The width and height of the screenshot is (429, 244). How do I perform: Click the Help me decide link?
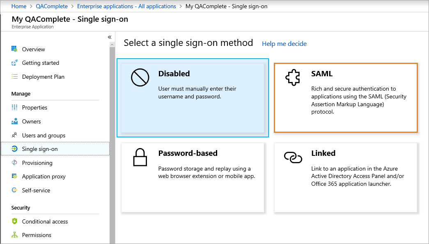point(284,43)
